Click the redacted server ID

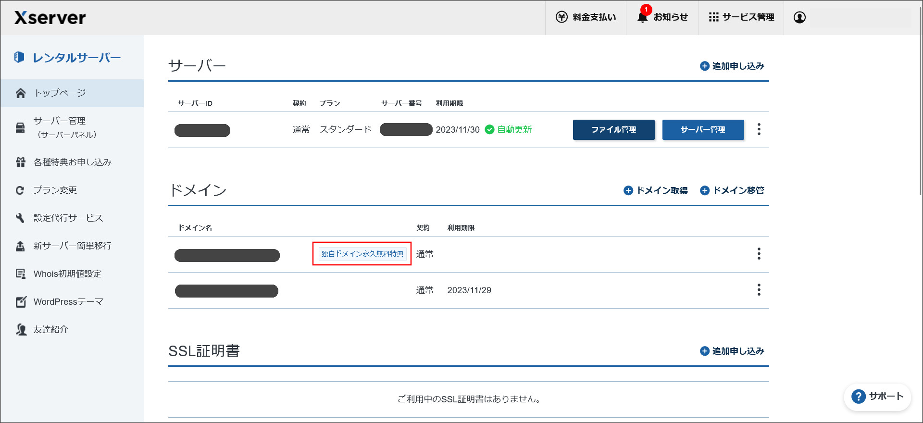[x=202, y=130]
